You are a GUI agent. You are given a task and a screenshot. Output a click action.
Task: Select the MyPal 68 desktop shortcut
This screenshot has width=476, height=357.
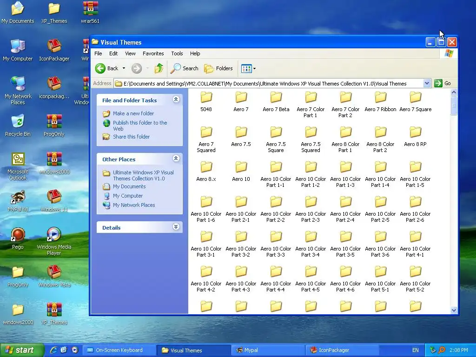tap(18, 201)
